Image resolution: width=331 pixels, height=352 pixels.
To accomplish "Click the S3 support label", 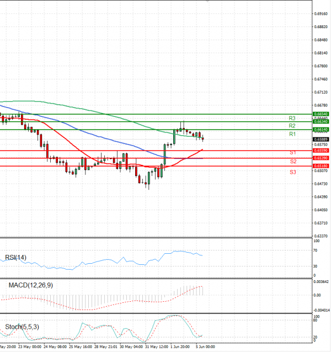I will 292,172.
